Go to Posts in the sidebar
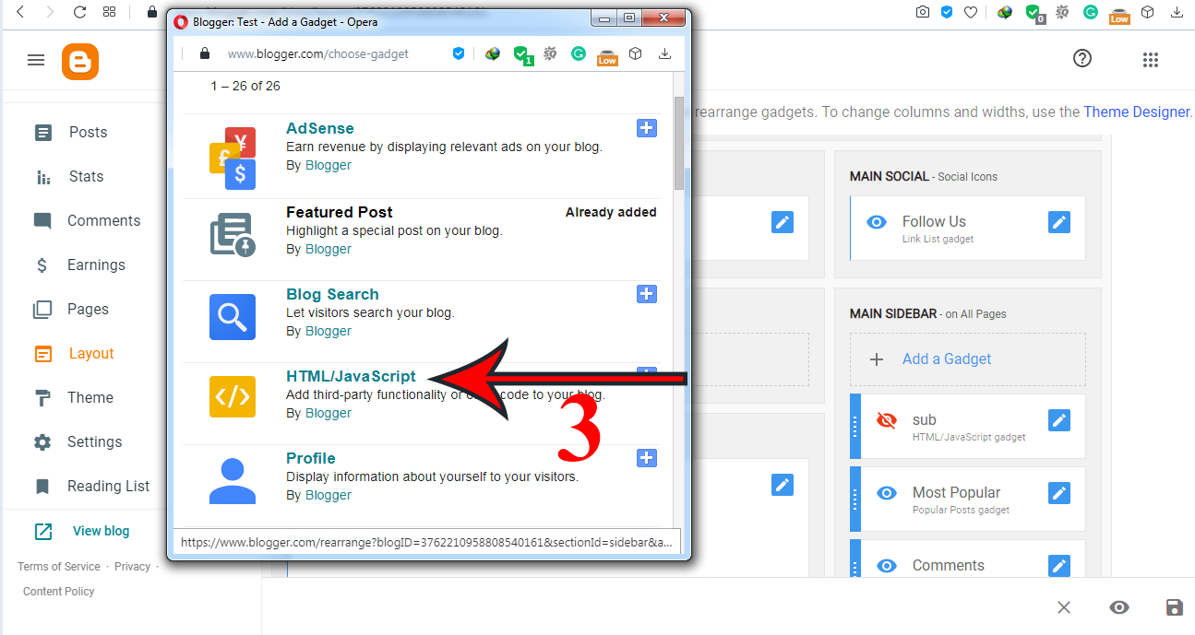 [88, 133]
